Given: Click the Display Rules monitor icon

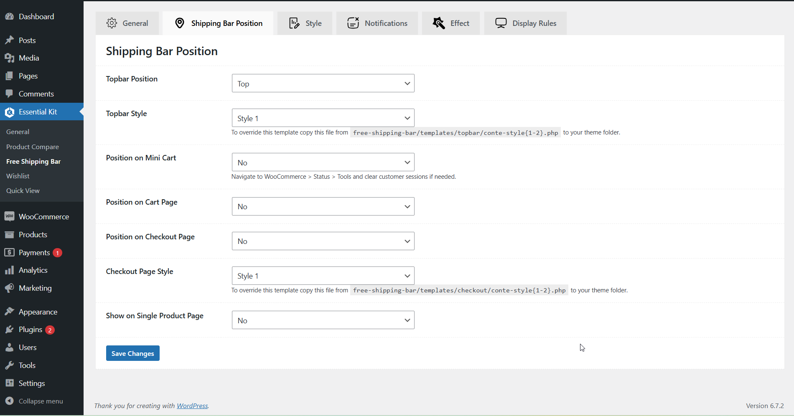Looking at the screenshot, I should tap(501, 23).
